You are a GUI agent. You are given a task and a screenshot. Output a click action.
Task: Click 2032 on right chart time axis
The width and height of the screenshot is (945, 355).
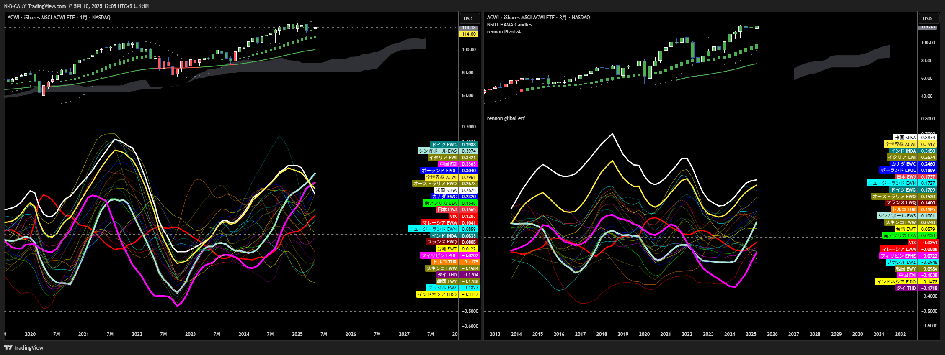coord(900,334)
